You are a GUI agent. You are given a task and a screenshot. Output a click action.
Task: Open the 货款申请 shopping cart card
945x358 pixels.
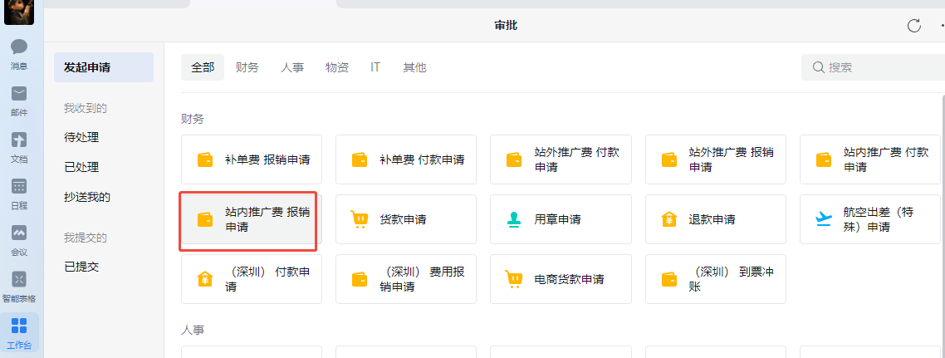pyautogui.click(x=405, y=219)
